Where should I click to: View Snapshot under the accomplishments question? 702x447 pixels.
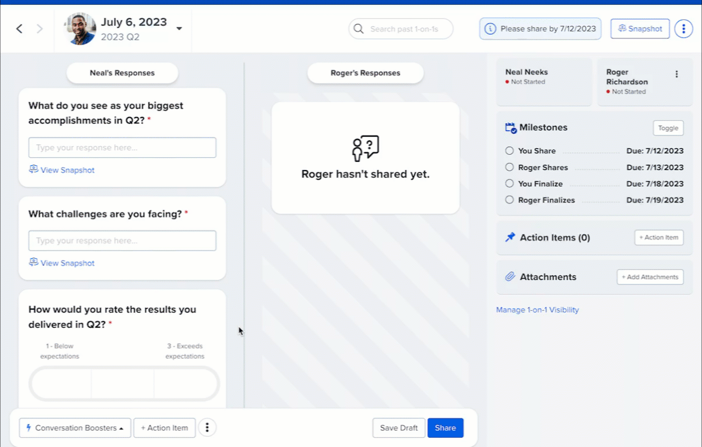click(62, 170)
